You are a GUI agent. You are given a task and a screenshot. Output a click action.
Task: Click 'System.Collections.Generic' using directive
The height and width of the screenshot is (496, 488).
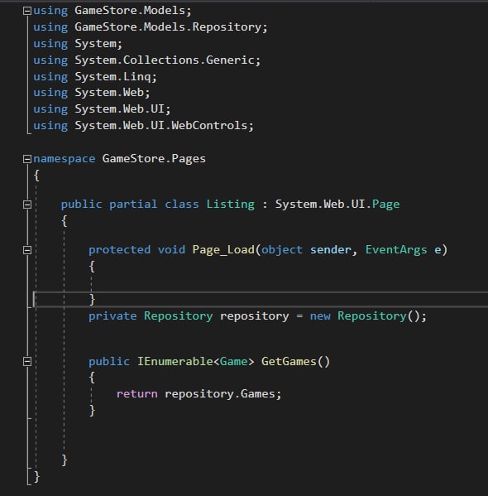click(x=165, y=60)
